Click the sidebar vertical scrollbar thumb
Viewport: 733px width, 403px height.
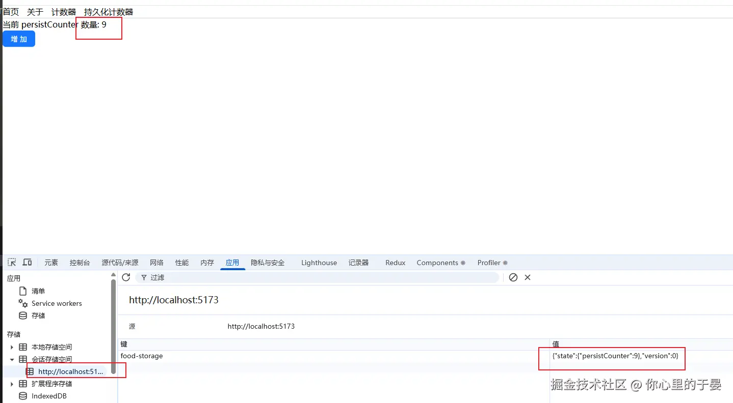pos(113,326)
